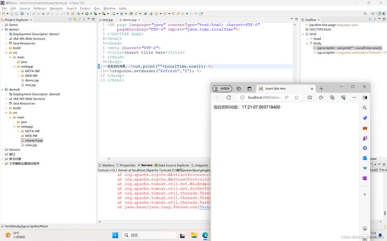Click Edge site information icon
This screenshot has height=241, width=387.
coord(242,97)
